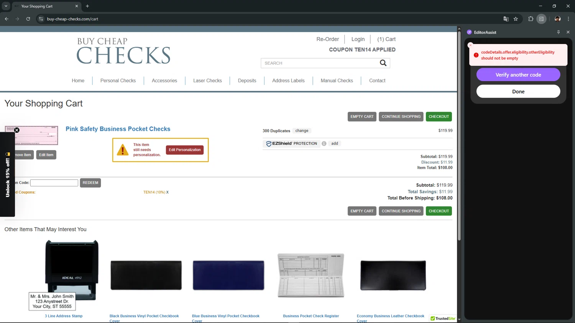The height and width of the screenshot is (323, 575).
Task: Bookmark this page with the star icon
Action: (x=516, y=19)
